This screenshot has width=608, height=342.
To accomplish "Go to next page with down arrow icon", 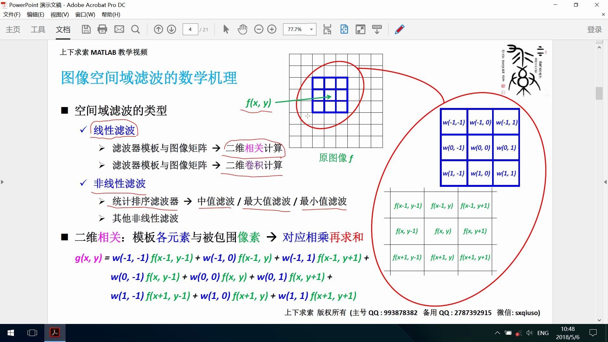I will pos(171,29).
